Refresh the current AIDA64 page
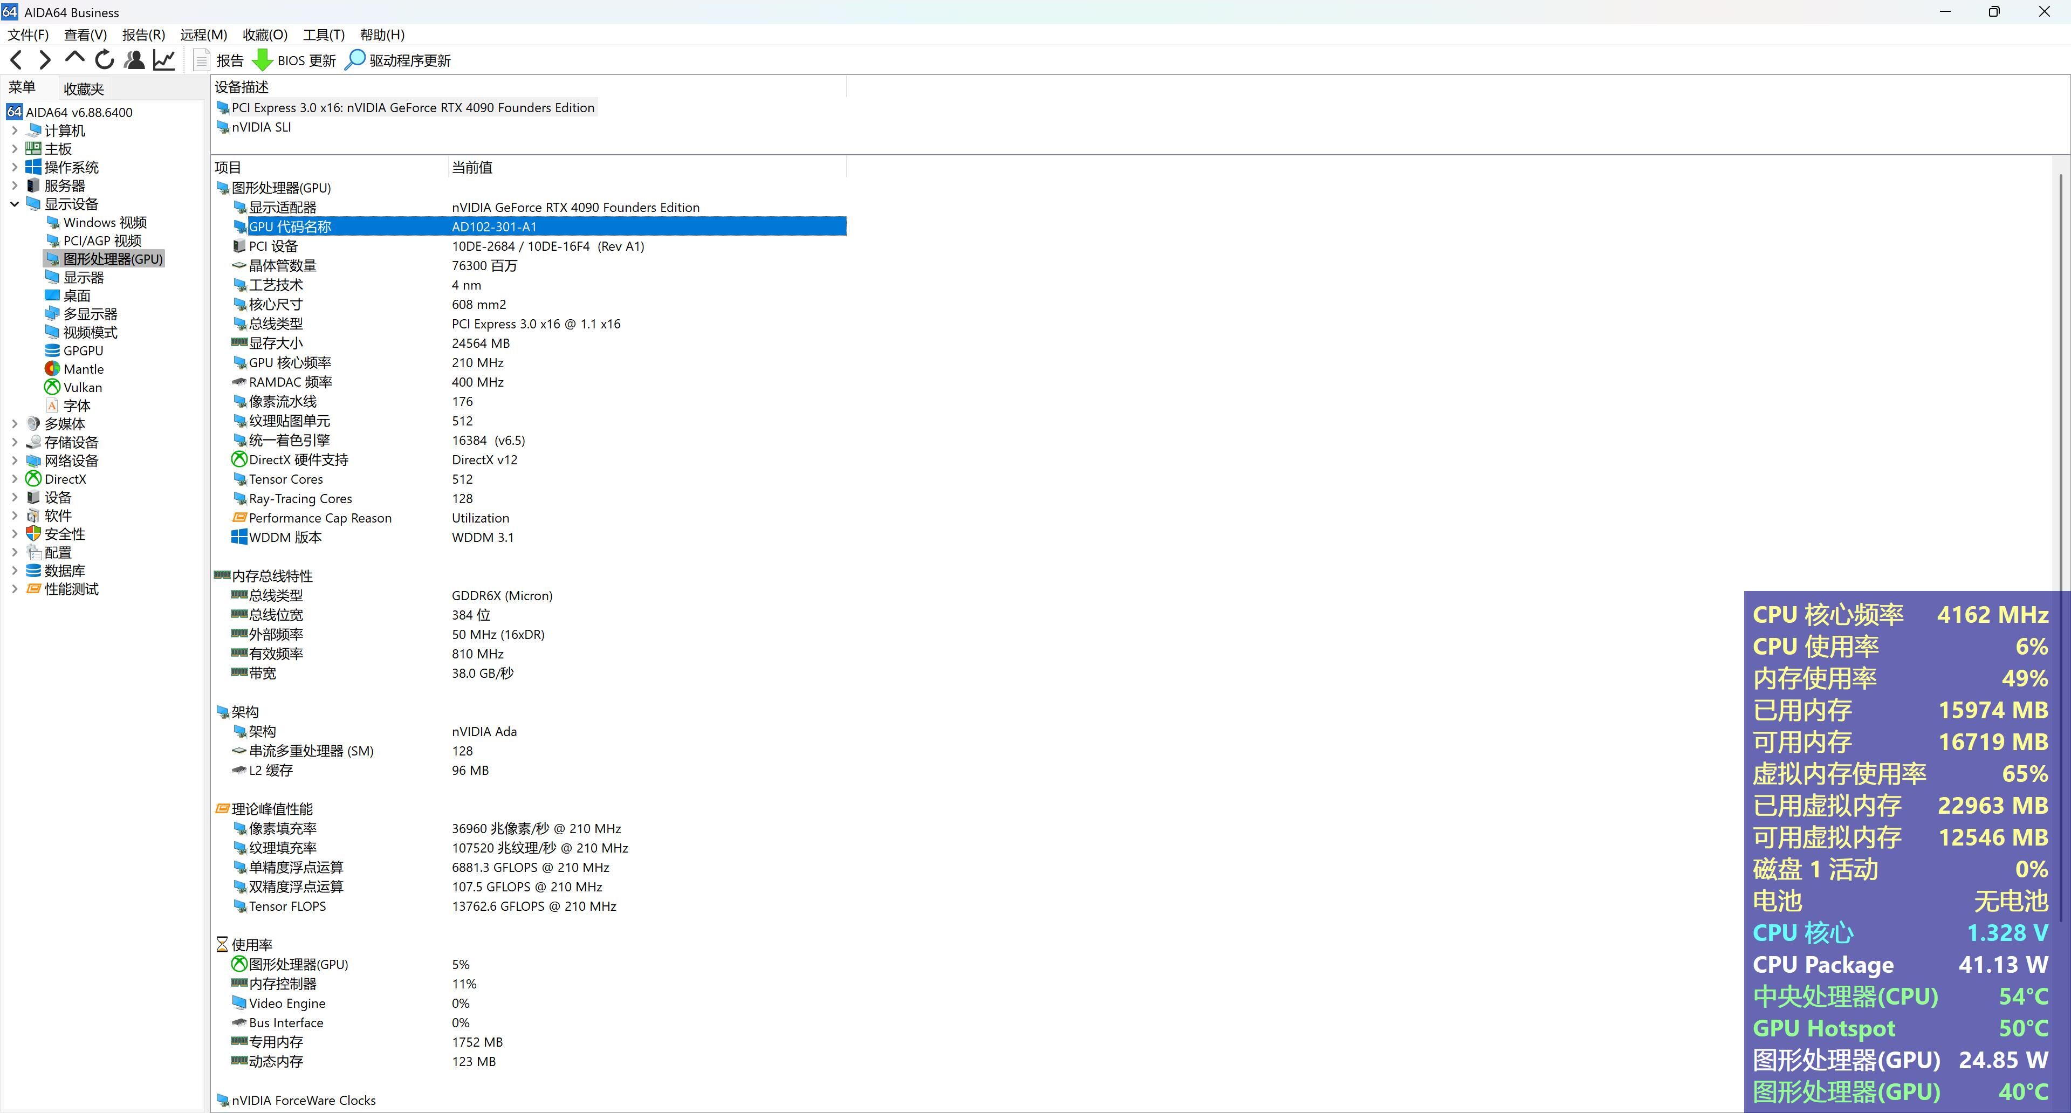The width and height of the screenshot is (2071, 1113). (105, 60)
